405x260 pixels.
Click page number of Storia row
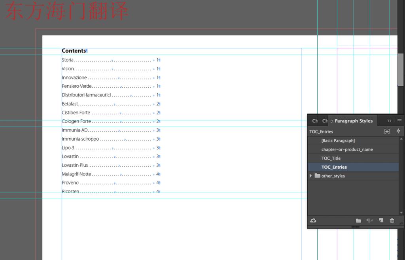157,60
